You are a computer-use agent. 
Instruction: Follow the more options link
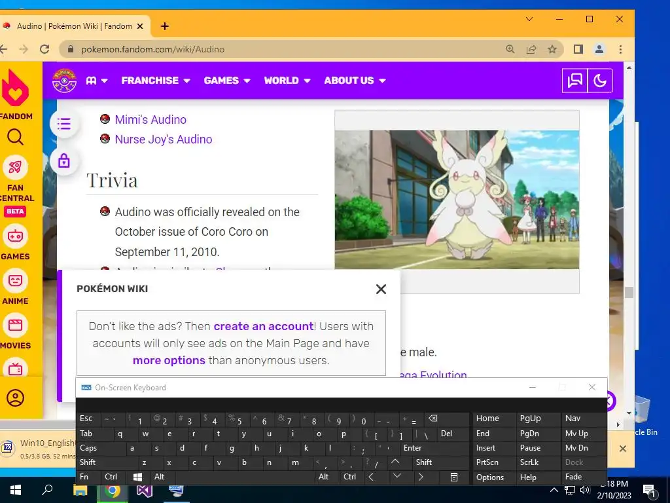point(169,361)
